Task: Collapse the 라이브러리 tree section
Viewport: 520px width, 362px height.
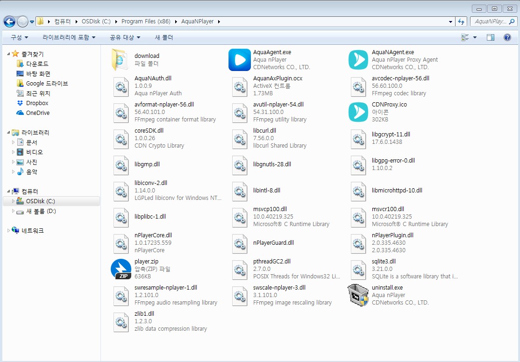Action: [8, 132]
